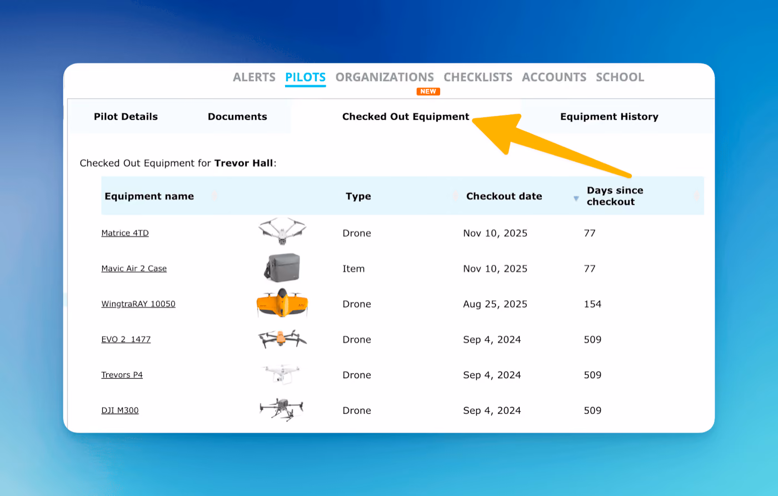
Task: Click the sort arrow beside Checkout date
Action: click(576, 198)
